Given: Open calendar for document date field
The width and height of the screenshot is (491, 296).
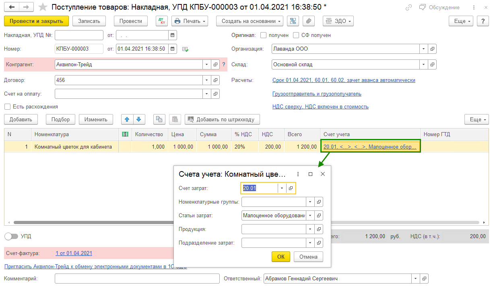Looking at the screenshot, I should [x=172, y=49].
